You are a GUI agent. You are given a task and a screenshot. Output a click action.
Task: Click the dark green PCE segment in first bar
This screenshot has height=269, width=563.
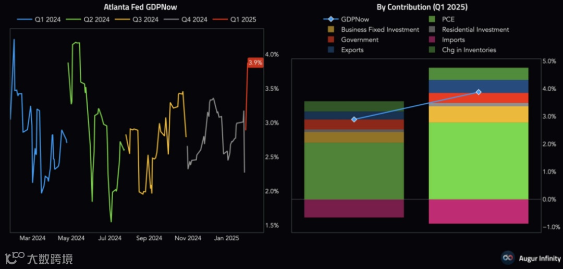(x=354, y=171)
